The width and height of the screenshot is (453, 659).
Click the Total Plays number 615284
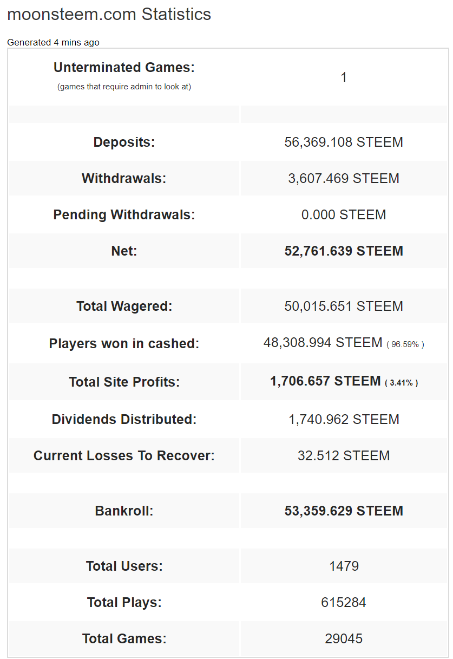(x=344, y=603)
